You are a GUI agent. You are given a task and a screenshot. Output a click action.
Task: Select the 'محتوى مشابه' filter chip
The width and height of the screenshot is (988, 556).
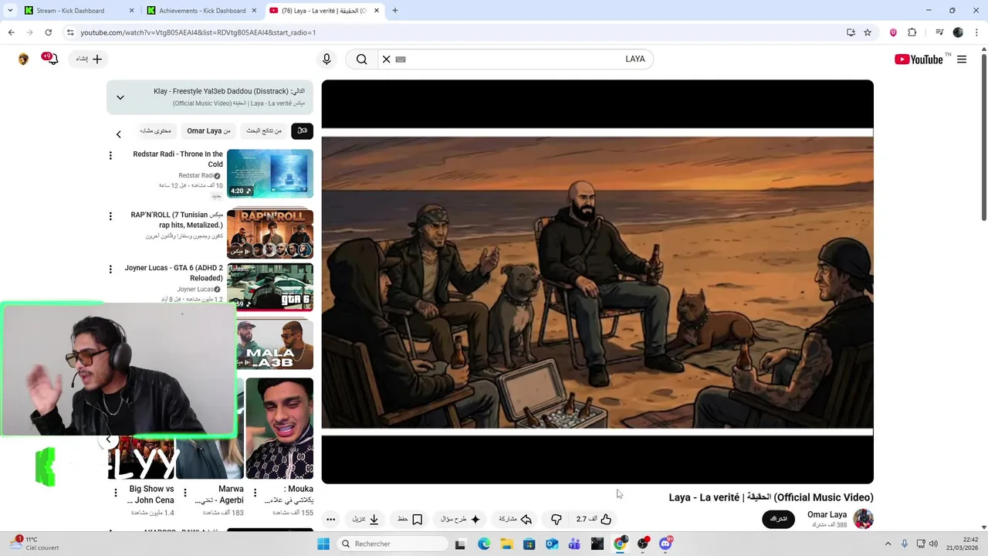coord(156,131)
